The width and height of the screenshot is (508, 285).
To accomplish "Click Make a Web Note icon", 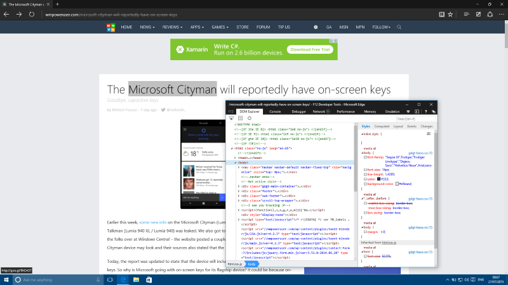I will [478, 14].
